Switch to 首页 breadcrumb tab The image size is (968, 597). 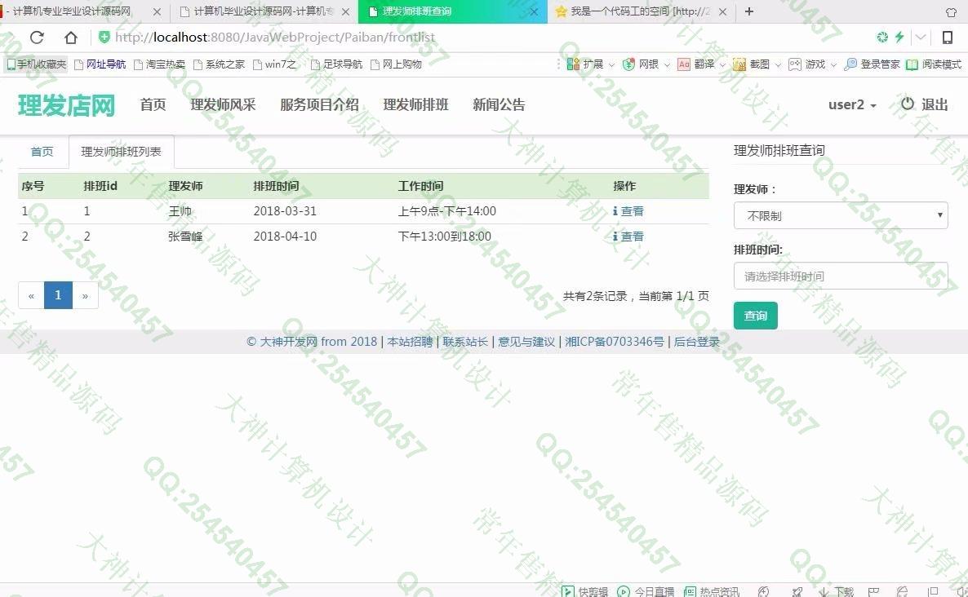tap(42, 151)
